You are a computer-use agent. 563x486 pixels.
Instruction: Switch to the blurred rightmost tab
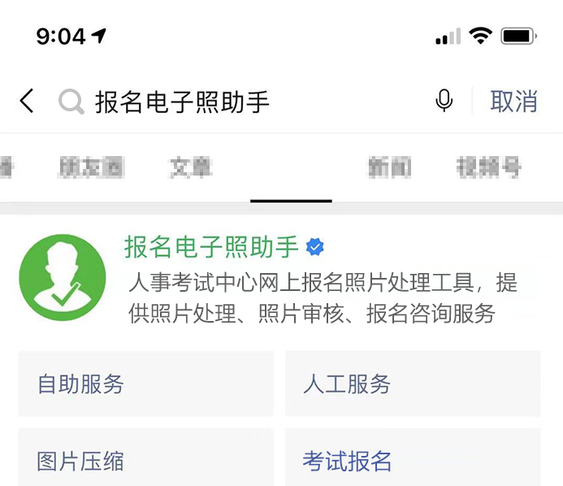pos(488,167)
